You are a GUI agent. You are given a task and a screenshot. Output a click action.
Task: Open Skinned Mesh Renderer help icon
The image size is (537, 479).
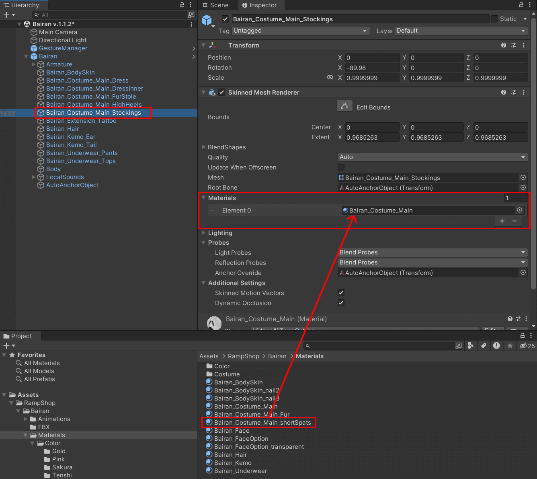tap(504, 93)
